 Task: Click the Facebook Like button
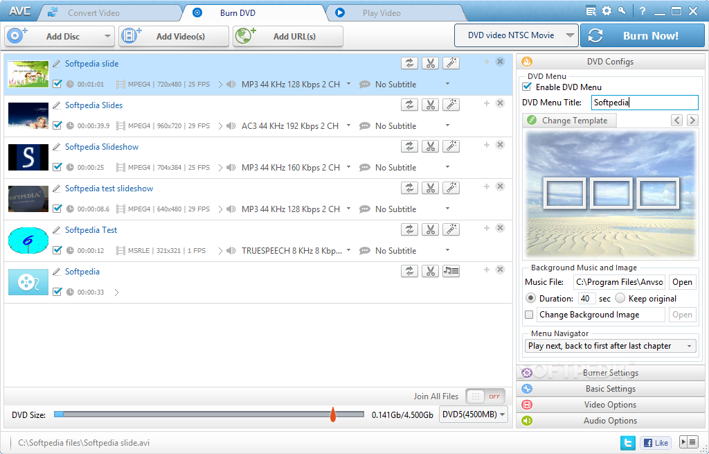point(655,443)
